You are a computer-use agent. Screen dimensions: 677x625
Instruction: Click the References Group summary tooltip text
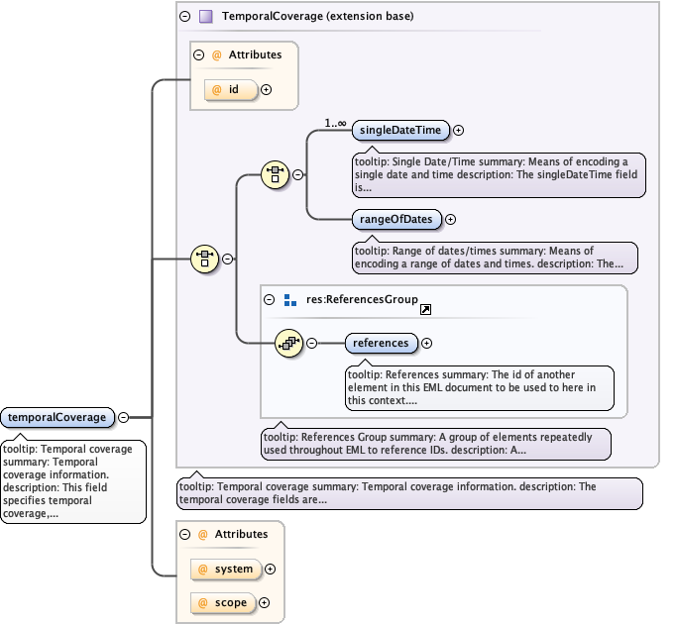(434, 443)
